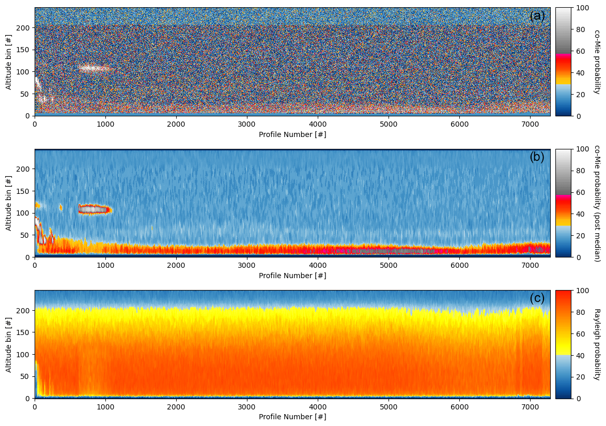Click the 'co-Mie probability' label of panel (a)
The height and width of the screenshot is (426, 606).
(597, 62)
